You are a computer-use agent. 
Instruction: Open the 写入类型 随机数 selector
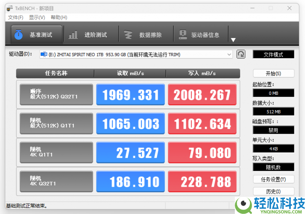pos(273,167)
